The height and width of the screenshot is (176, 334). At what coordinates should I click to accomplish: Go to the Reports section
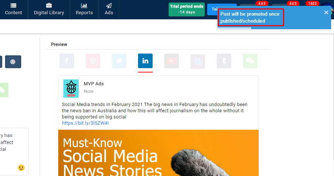84,9
